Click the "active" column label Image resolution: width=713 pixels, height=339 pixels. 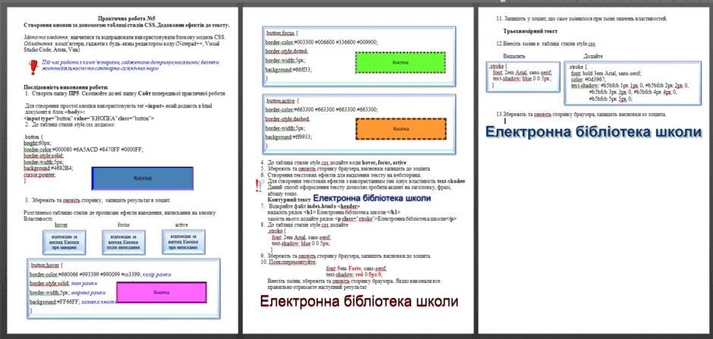181,224
